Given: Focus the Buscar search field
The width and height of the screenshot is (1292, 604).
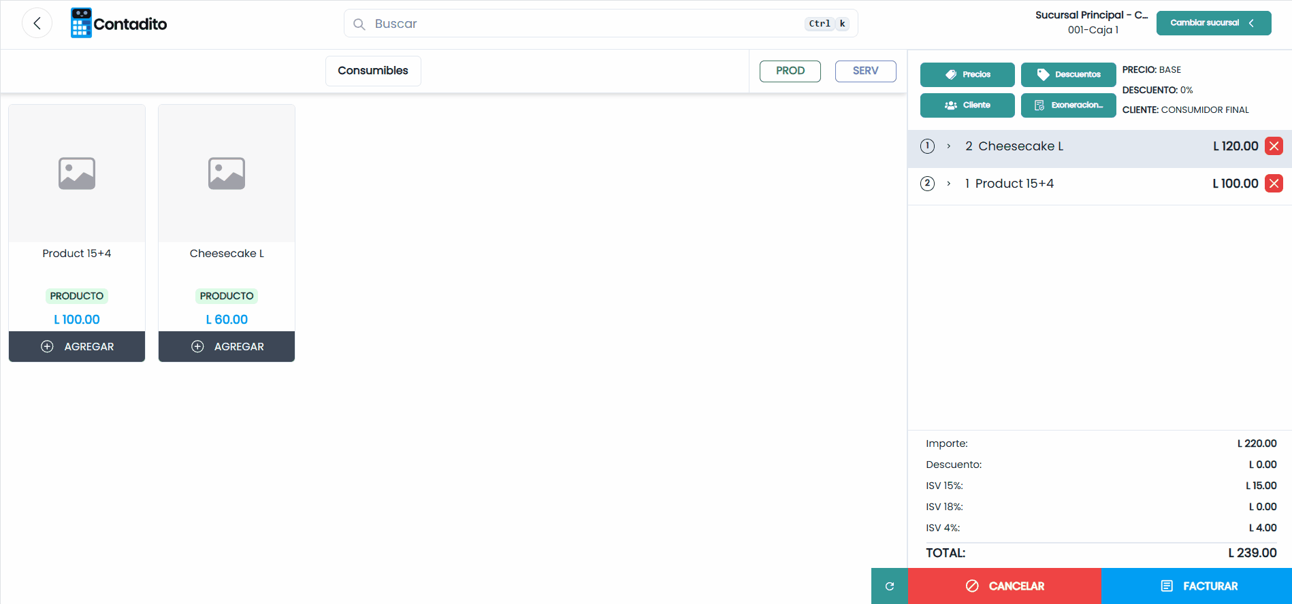Looking at the screenshot, I should click(600, 23).
